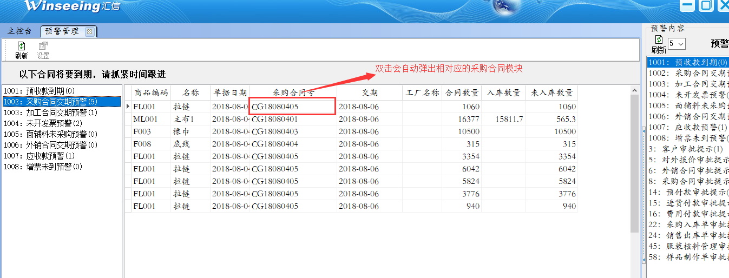Select 58: 样品制作单审批 in right panel

tap(688, 257)
